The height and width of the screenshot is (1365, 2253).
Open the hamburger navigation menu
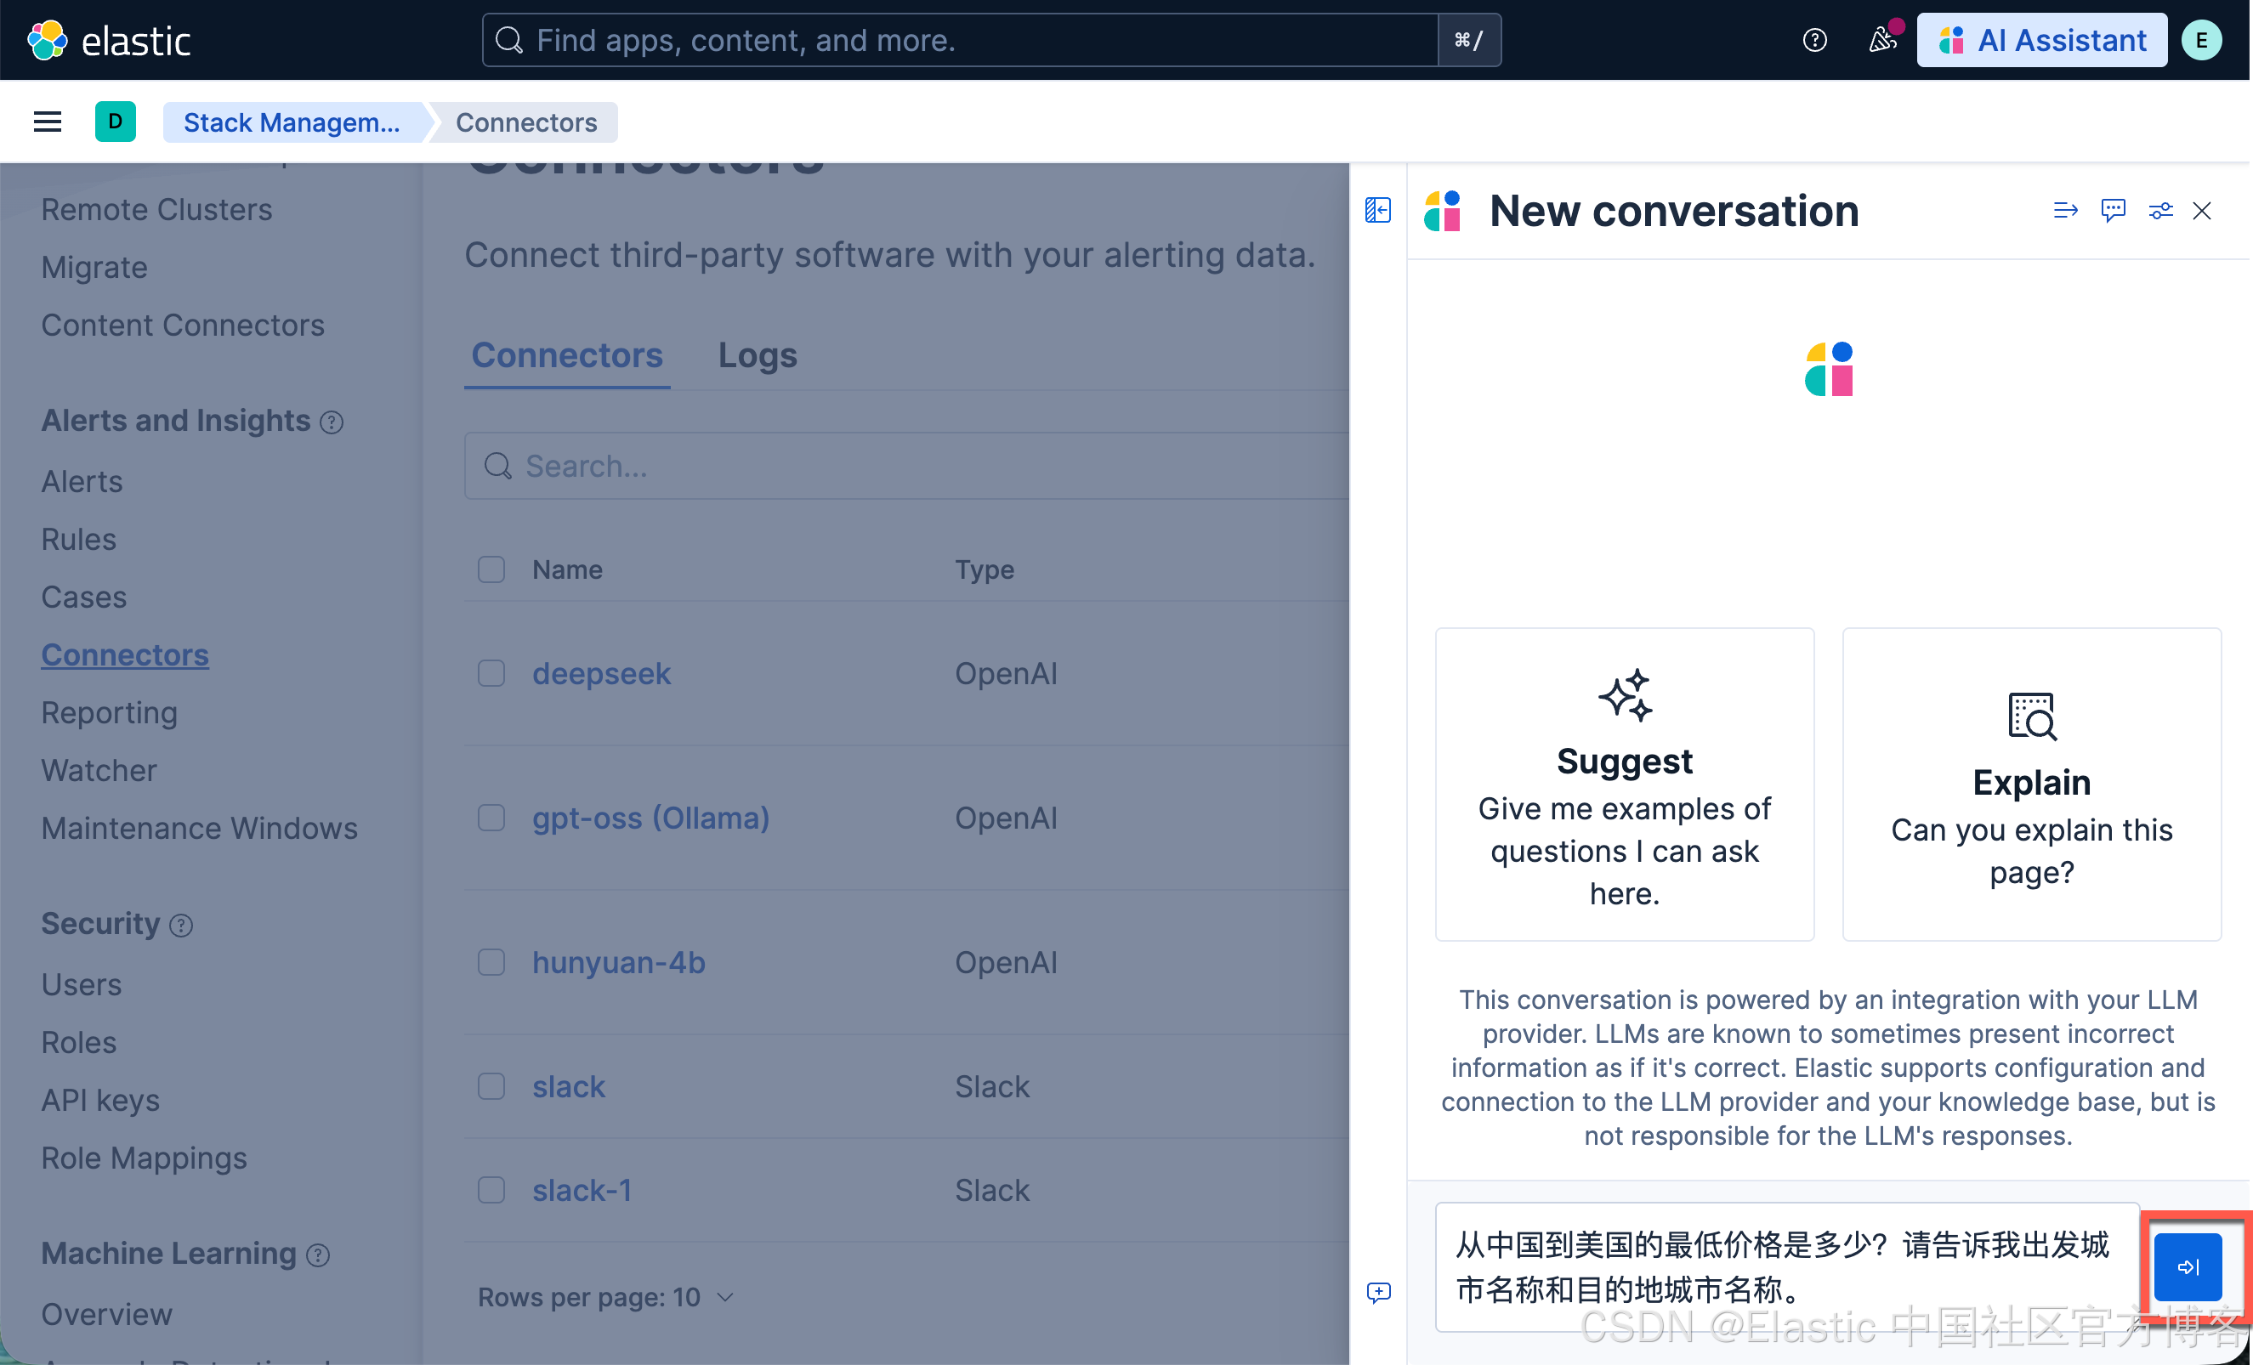click(48, 122)
